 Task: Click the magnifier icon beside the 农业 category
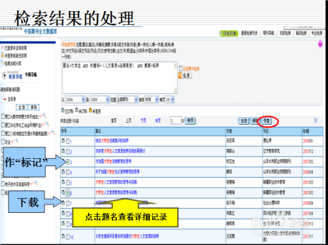click(17, 141)
